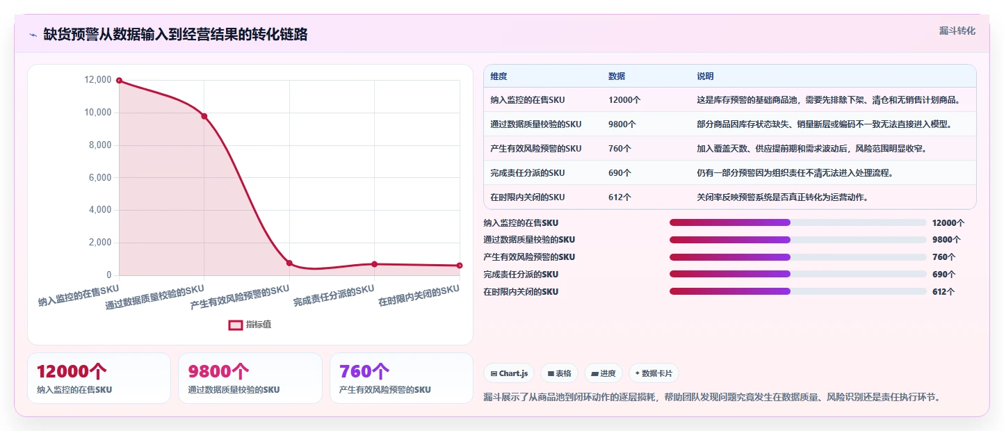Viewport: 1004px width, 431px height.
Task: Select the 表格 chip
Action: pos(559,373)
